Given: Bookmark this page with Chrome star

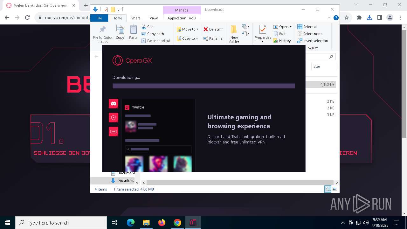Looking at the screenshot, I should (x=347, y=17).
